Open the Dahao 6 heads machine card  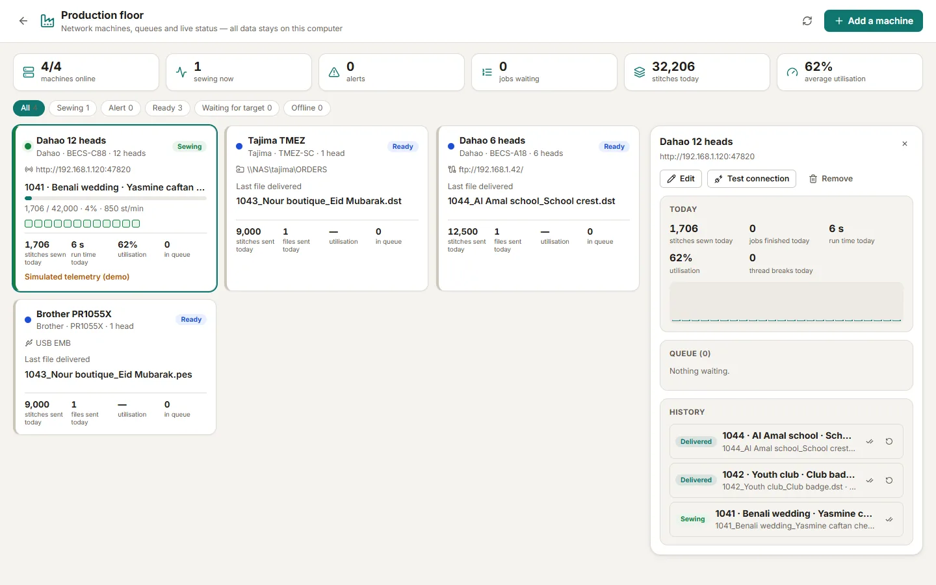tap(538, 208)
